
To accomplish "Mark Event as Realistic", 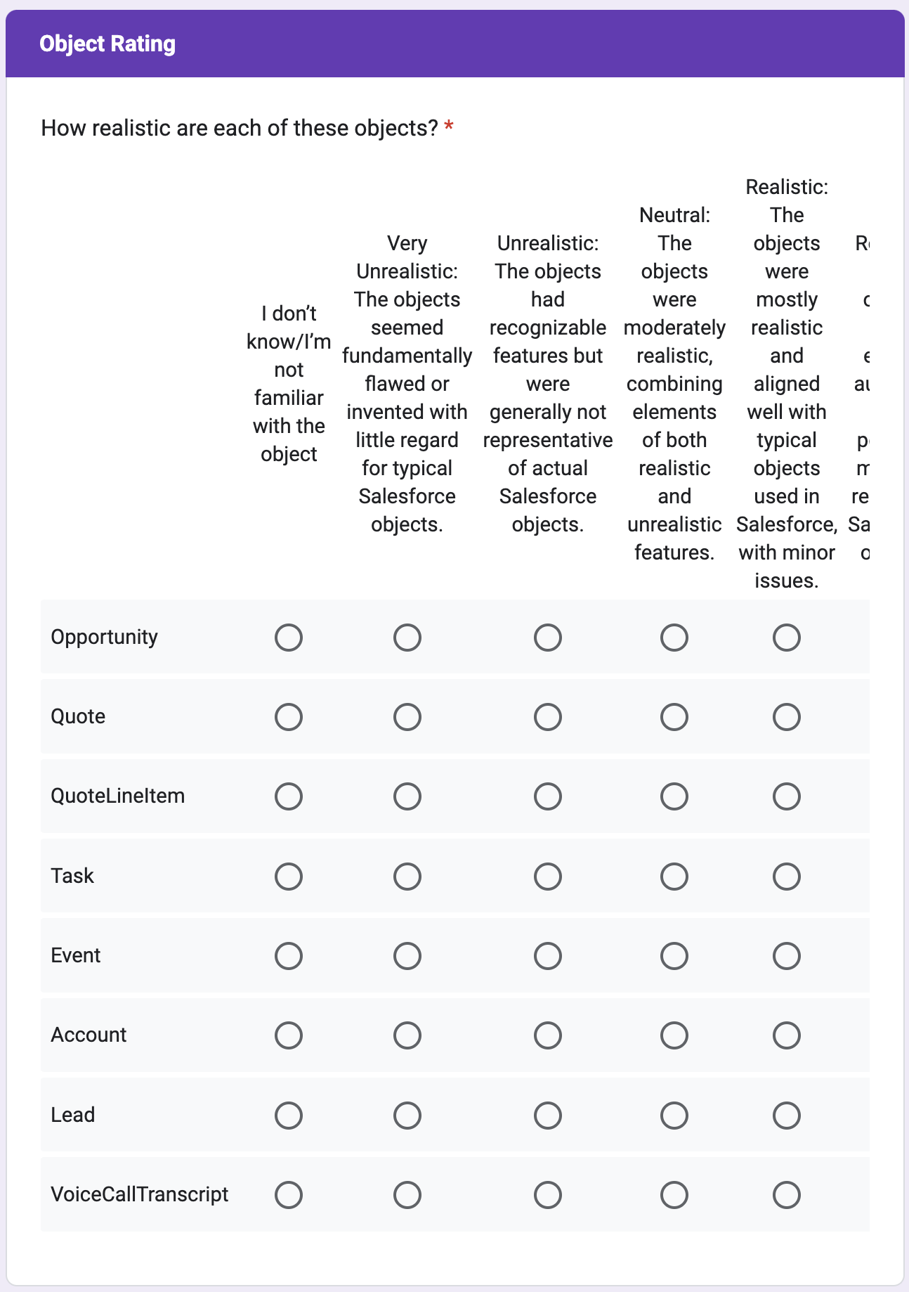I will click(x=786, y=956).
